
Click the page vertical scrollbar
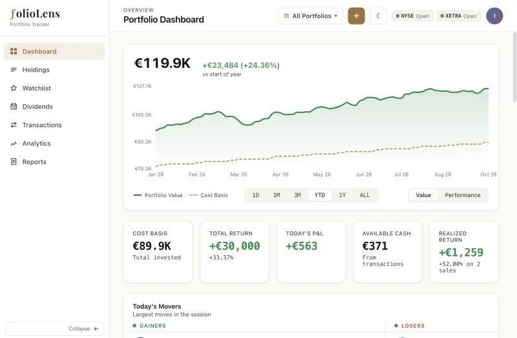tap(514, 67)
